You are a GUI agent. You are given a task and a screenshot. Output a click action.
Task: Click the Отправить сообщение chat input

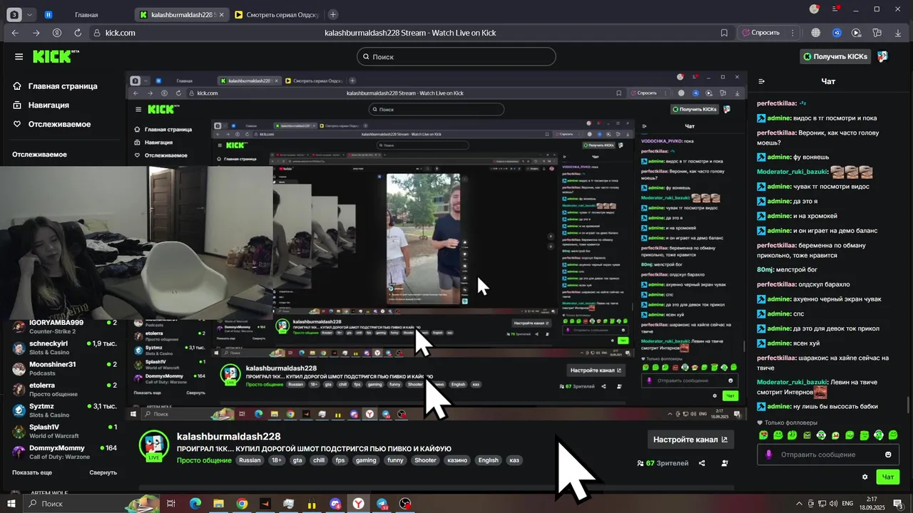coord(827,455)
